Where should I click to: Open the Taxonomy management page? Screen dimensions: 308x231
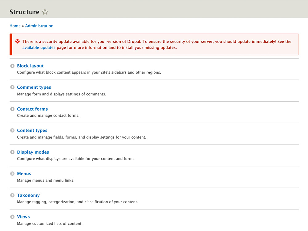[x=28, y=195]
